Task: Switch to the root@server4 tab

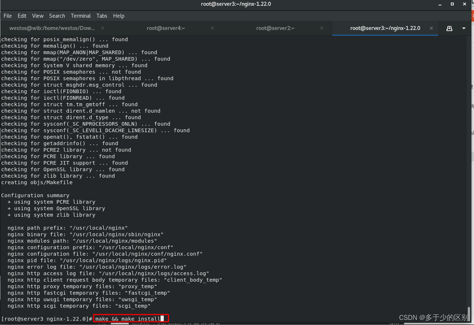Action: pos(166,28)
